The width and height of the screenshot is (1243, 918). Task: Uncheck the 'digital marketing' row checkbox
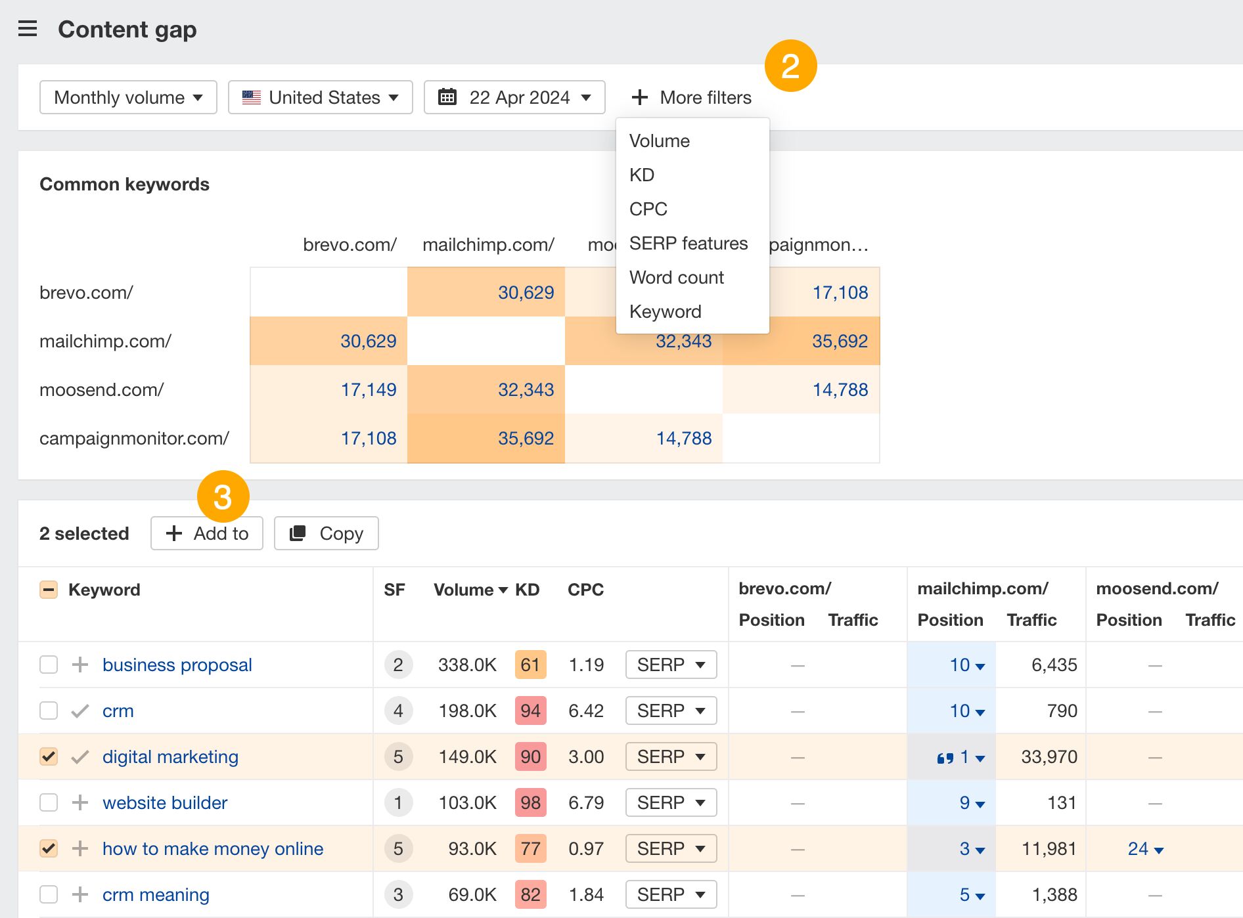[49, 756]
